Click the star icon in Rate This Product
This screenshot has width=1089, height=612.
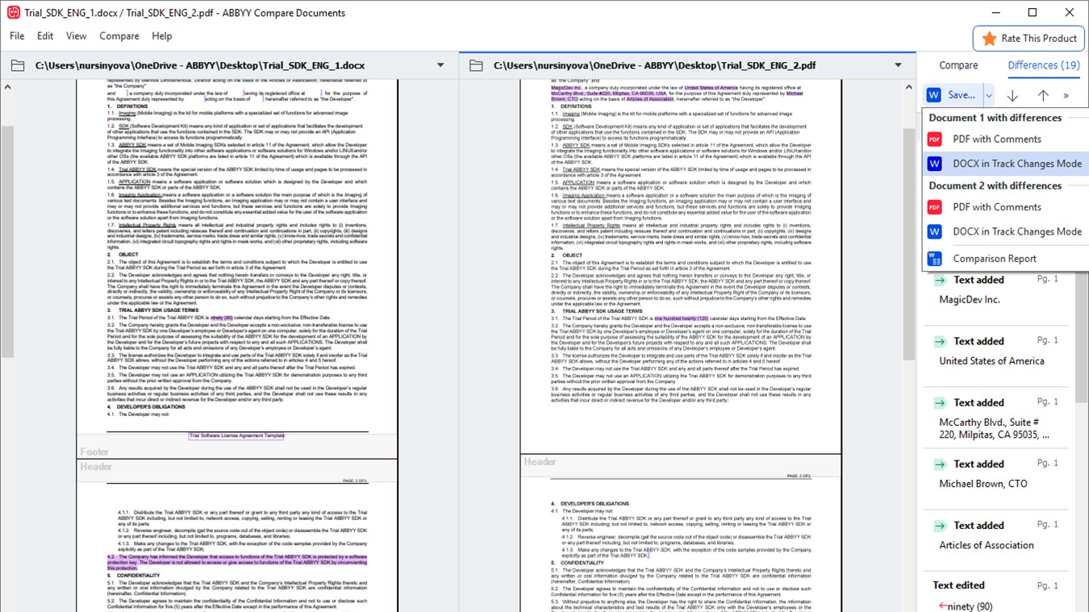click(x=989, y=39)
